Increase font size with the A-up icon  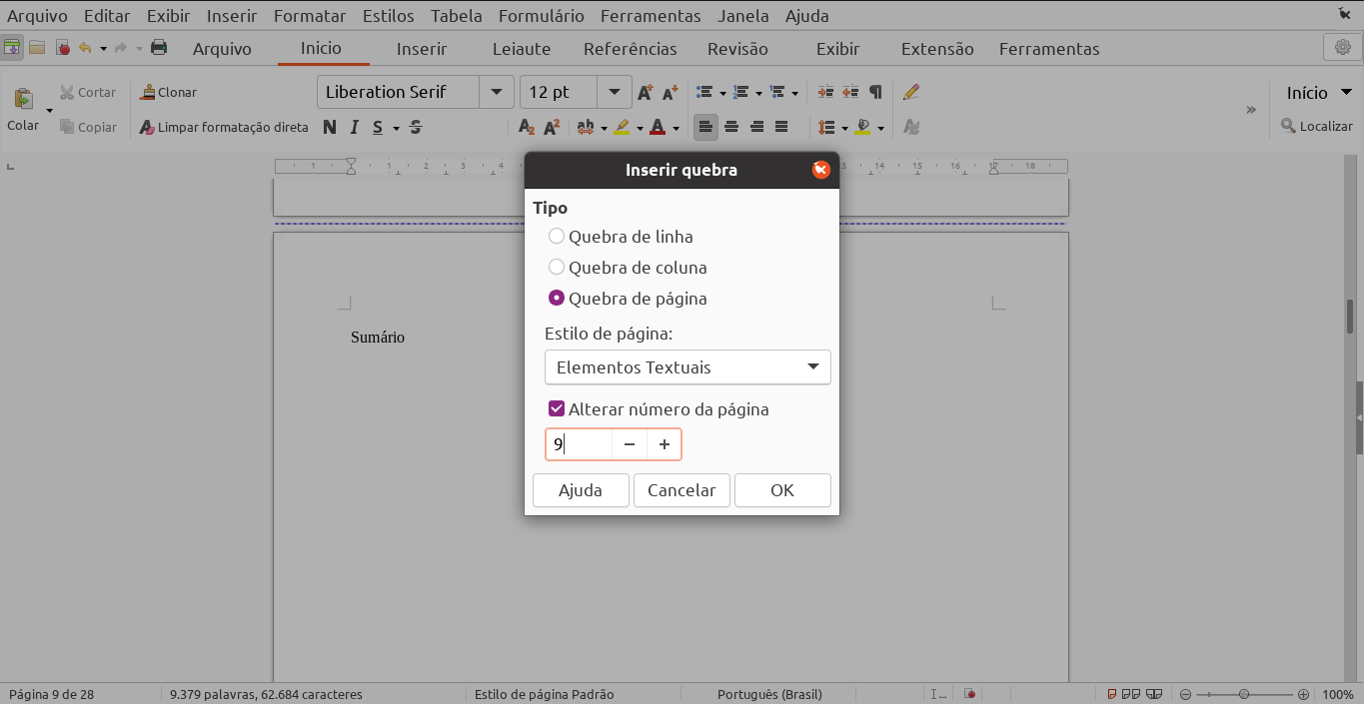(x=646, y=92)
